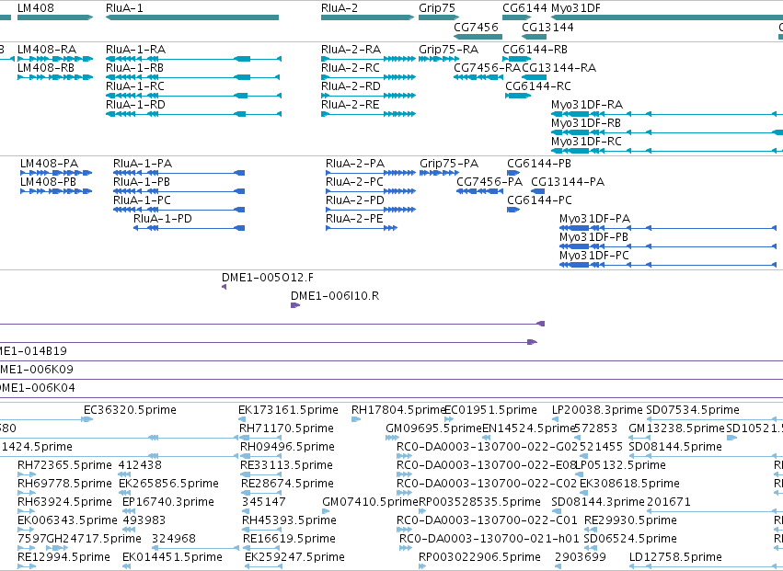Click Myo31DF-RB transcript label
This screenshot has height=571, width=783.
tap(586, 123)
